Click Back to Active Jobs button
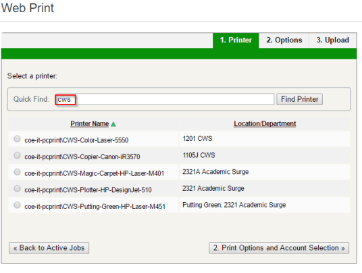362x273 pixels. click(49, 248)
